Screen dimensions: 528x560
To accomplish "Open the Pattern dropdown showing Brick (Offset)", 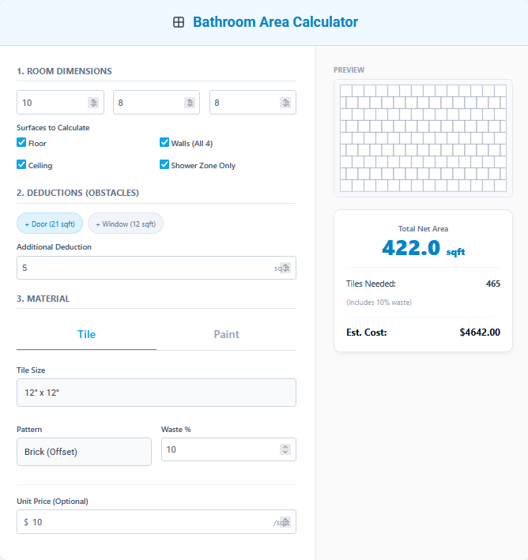I will [84, 452].
